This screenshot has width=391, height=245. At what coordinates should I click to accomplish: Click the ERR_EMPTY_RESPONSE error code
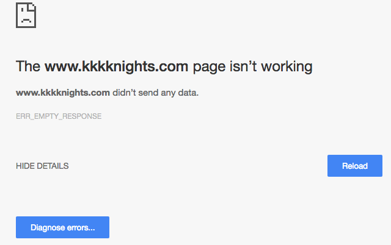pos(59,116)
